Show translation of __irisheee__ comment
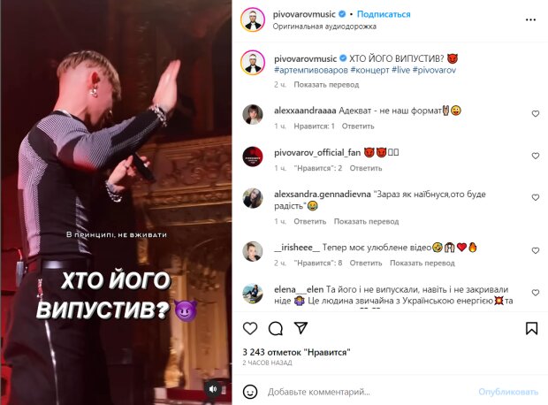Image resolution: width=548 pixels, height=405 pixels. (x=422, y=263)
